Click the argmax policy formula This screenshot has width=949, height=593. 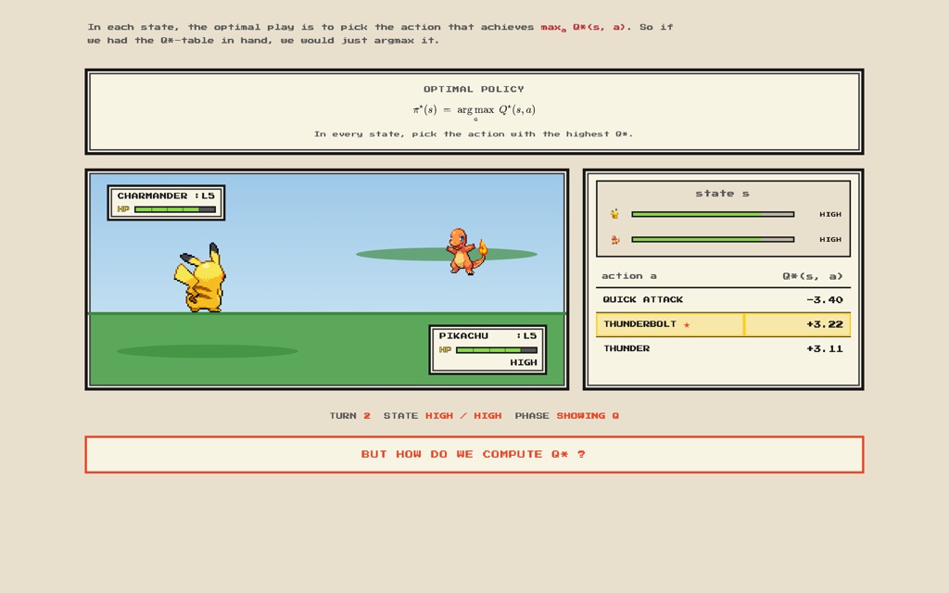pos(474,111)
